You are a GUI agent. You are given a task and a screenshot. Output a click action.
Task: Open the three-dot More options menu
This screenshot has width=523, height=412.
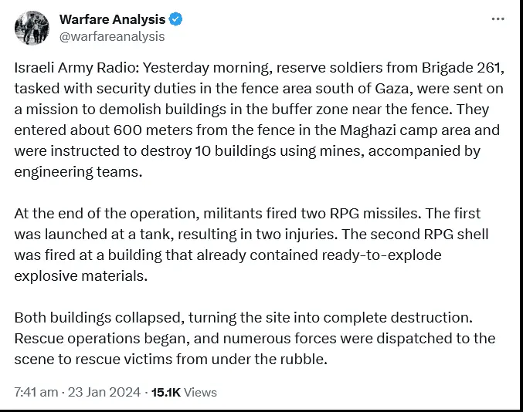pyautogui.click(x=498, y=19)
